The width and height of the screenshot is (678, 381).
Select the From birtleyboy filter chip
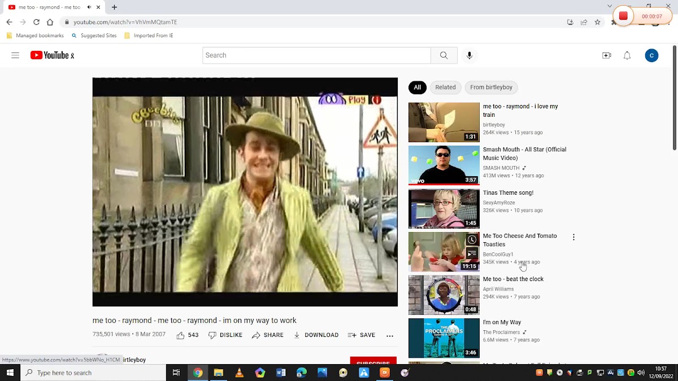(x=491, y=87)
